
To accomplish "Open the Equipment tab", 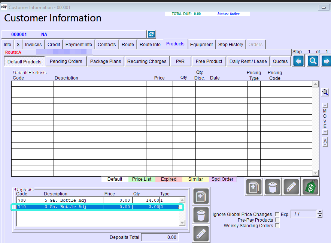I will pyautogui.click(x=201, y=44).
